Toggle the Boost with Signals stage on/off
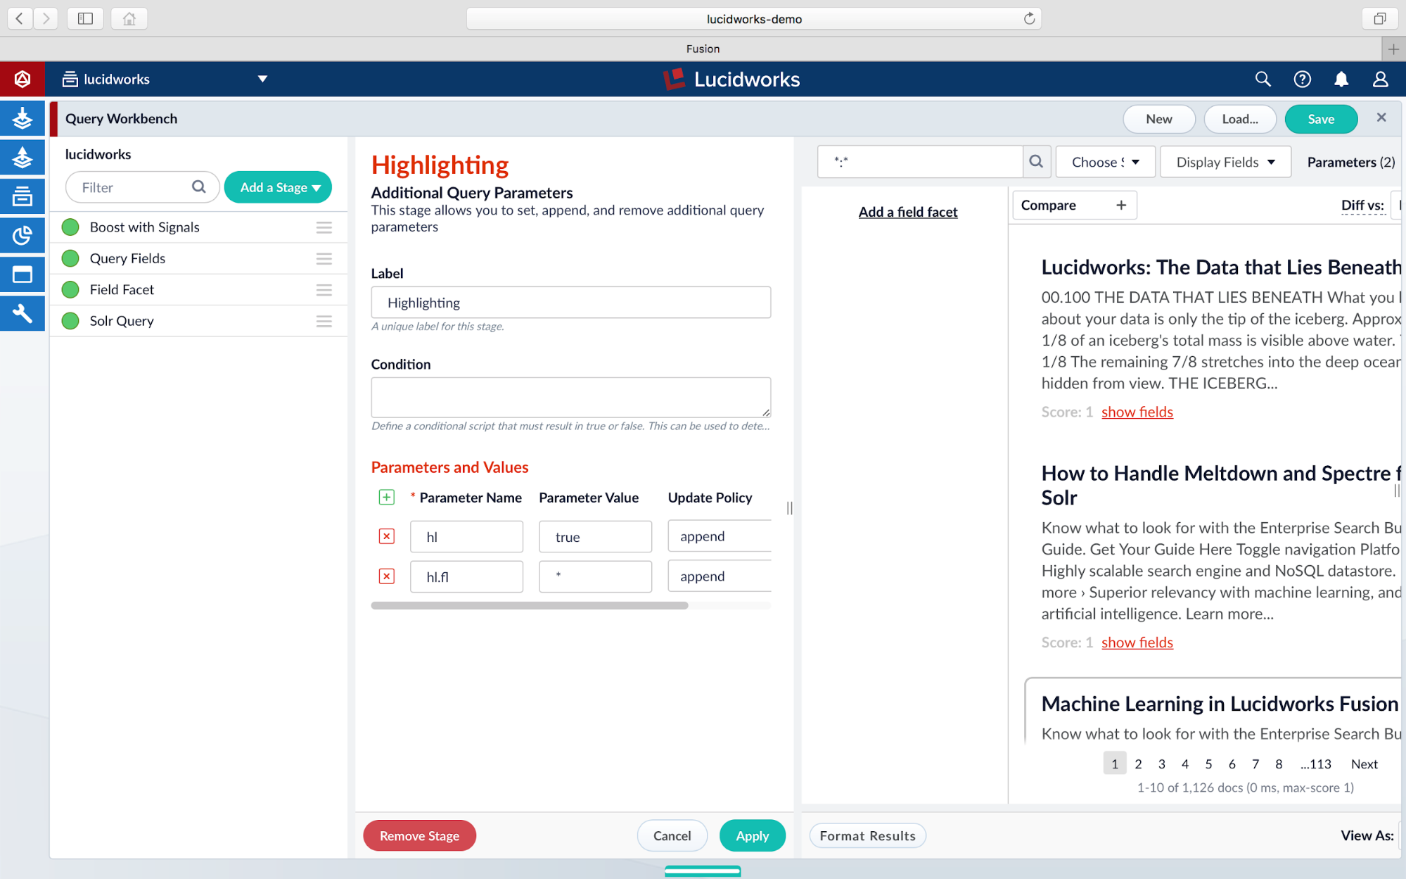 click(x=70, y=227)
